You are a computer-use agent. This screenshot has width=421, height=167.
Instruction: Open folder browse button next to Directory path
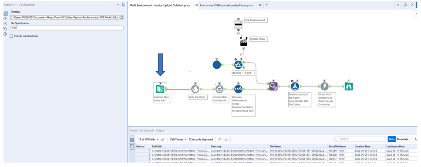coord(121,17)
